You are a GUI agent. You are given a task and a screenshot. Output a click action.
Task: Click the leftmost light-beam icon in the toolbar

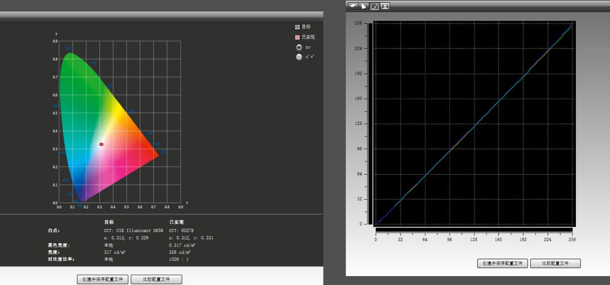[352, 6]
